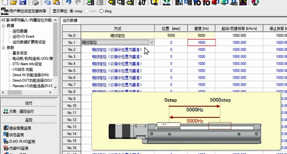287x154 pixels.
Task: Open 组合信息监视 unit information monitor
Action: pos(19,128)
